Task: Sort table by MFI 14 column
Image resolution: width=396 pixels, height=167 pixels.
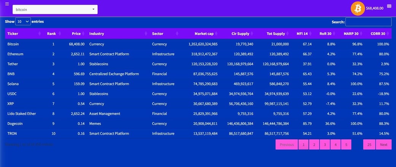Action: pyautogui.click(x=303, y=33)
